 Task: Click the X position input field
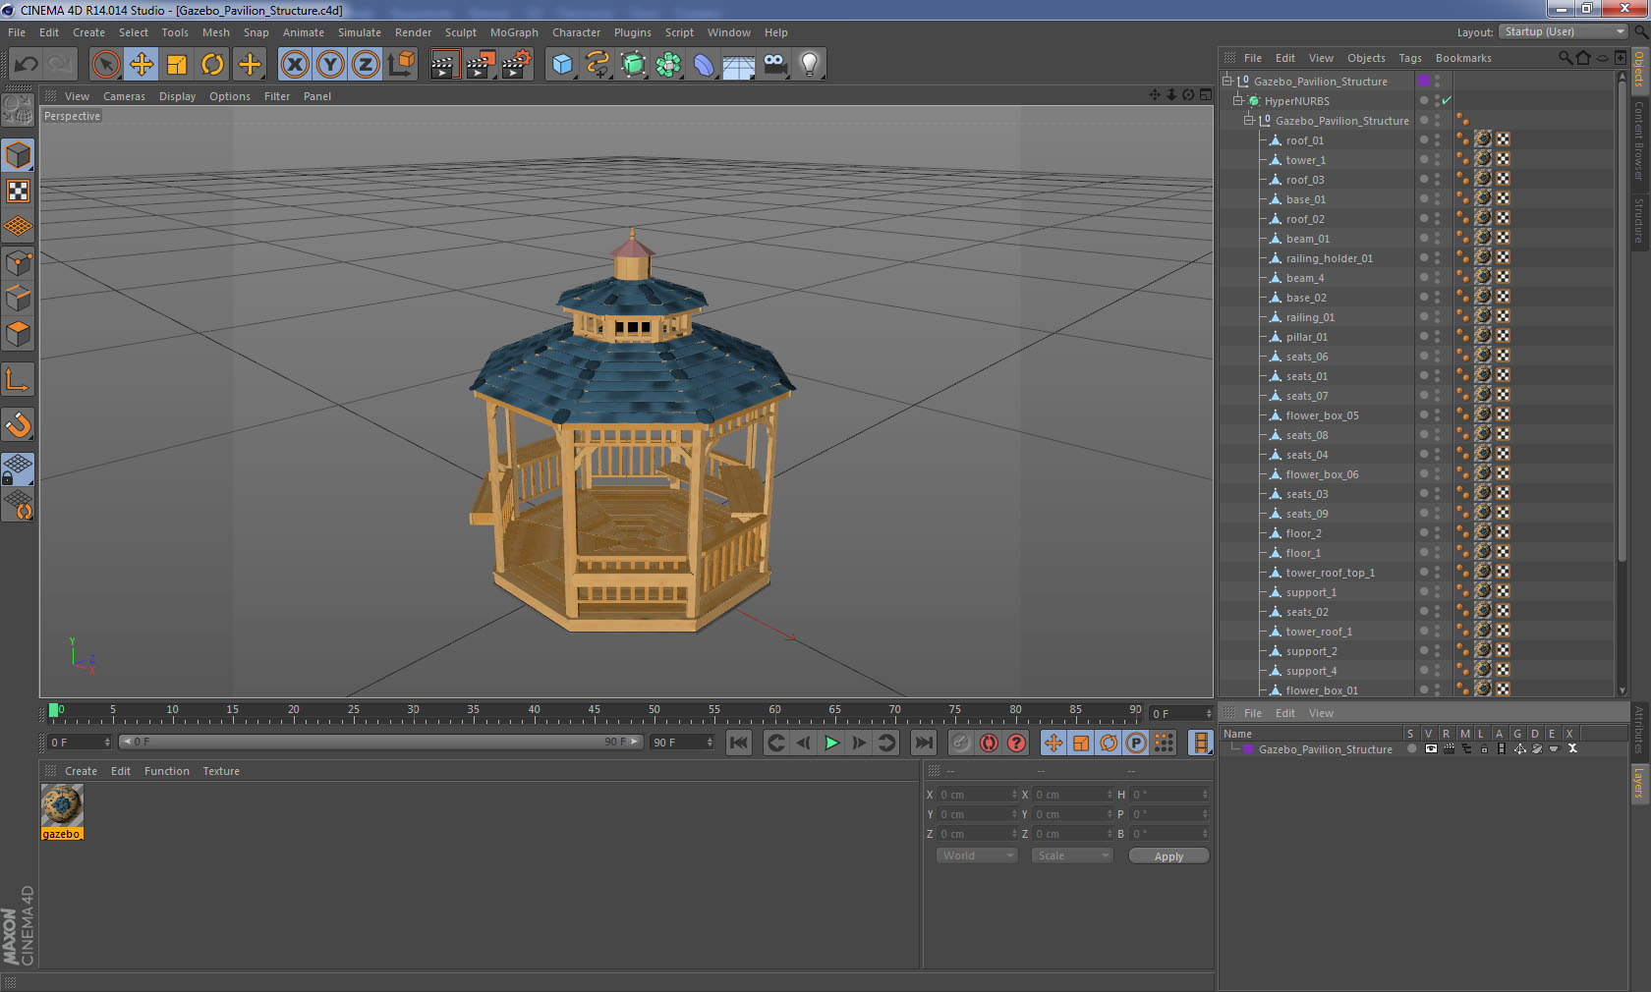977,795
